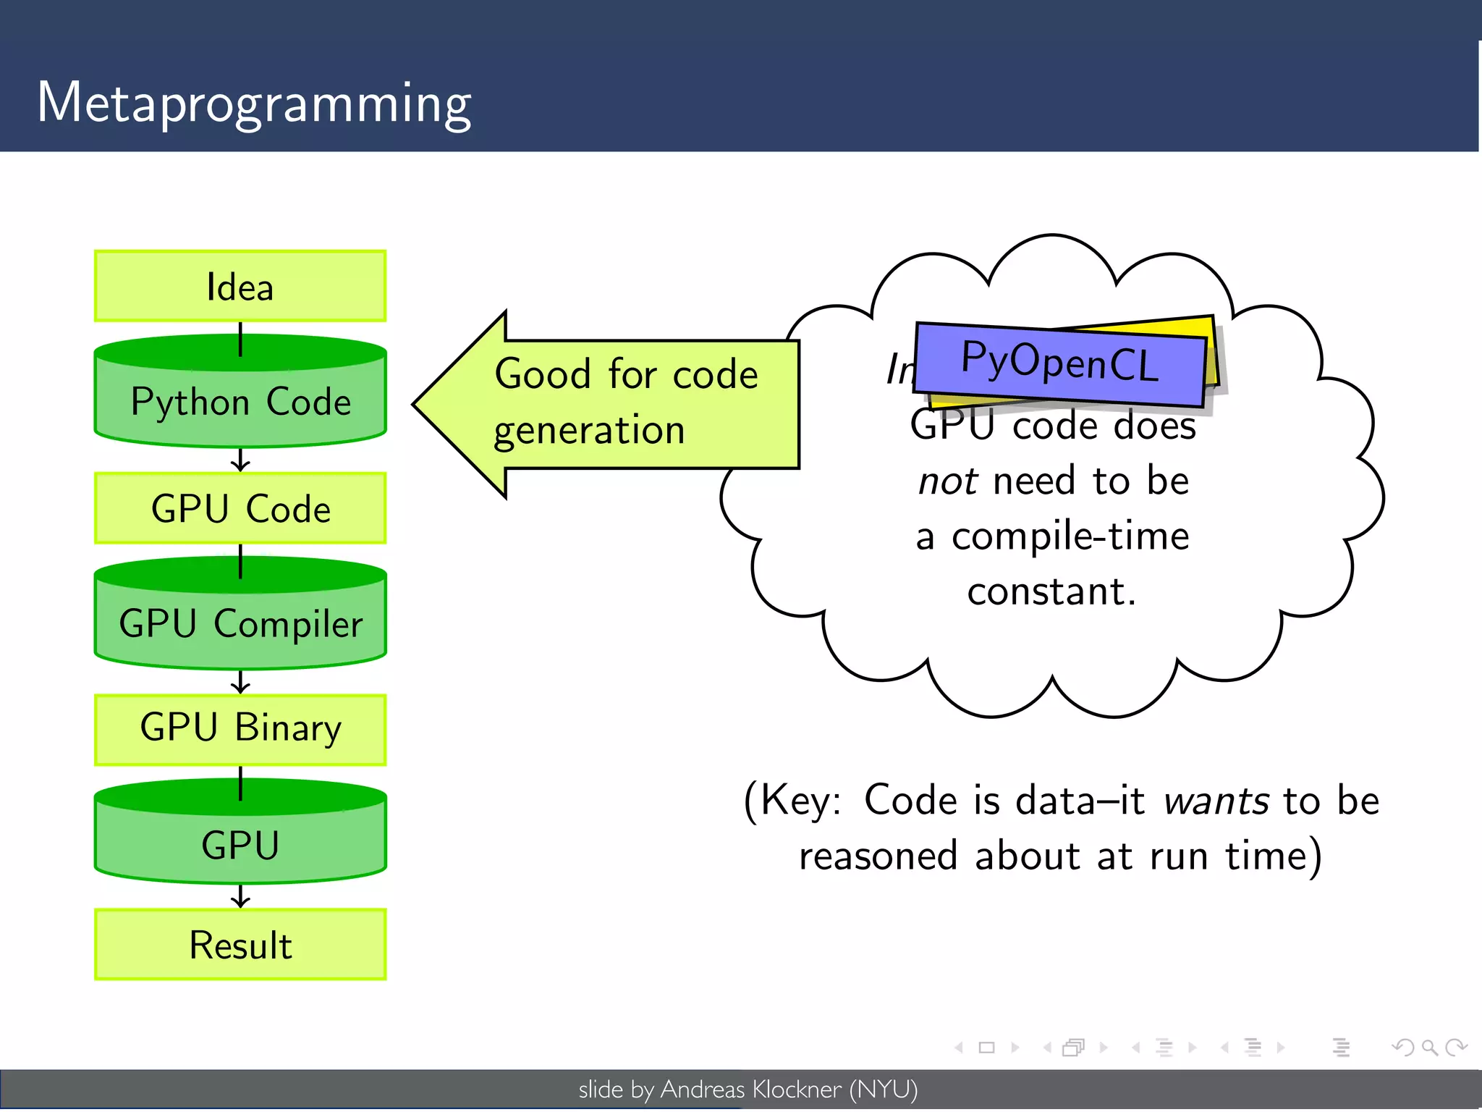Click the standalone presentation outline icon
1482x1112 pixels.
tap(1341, 1048)
